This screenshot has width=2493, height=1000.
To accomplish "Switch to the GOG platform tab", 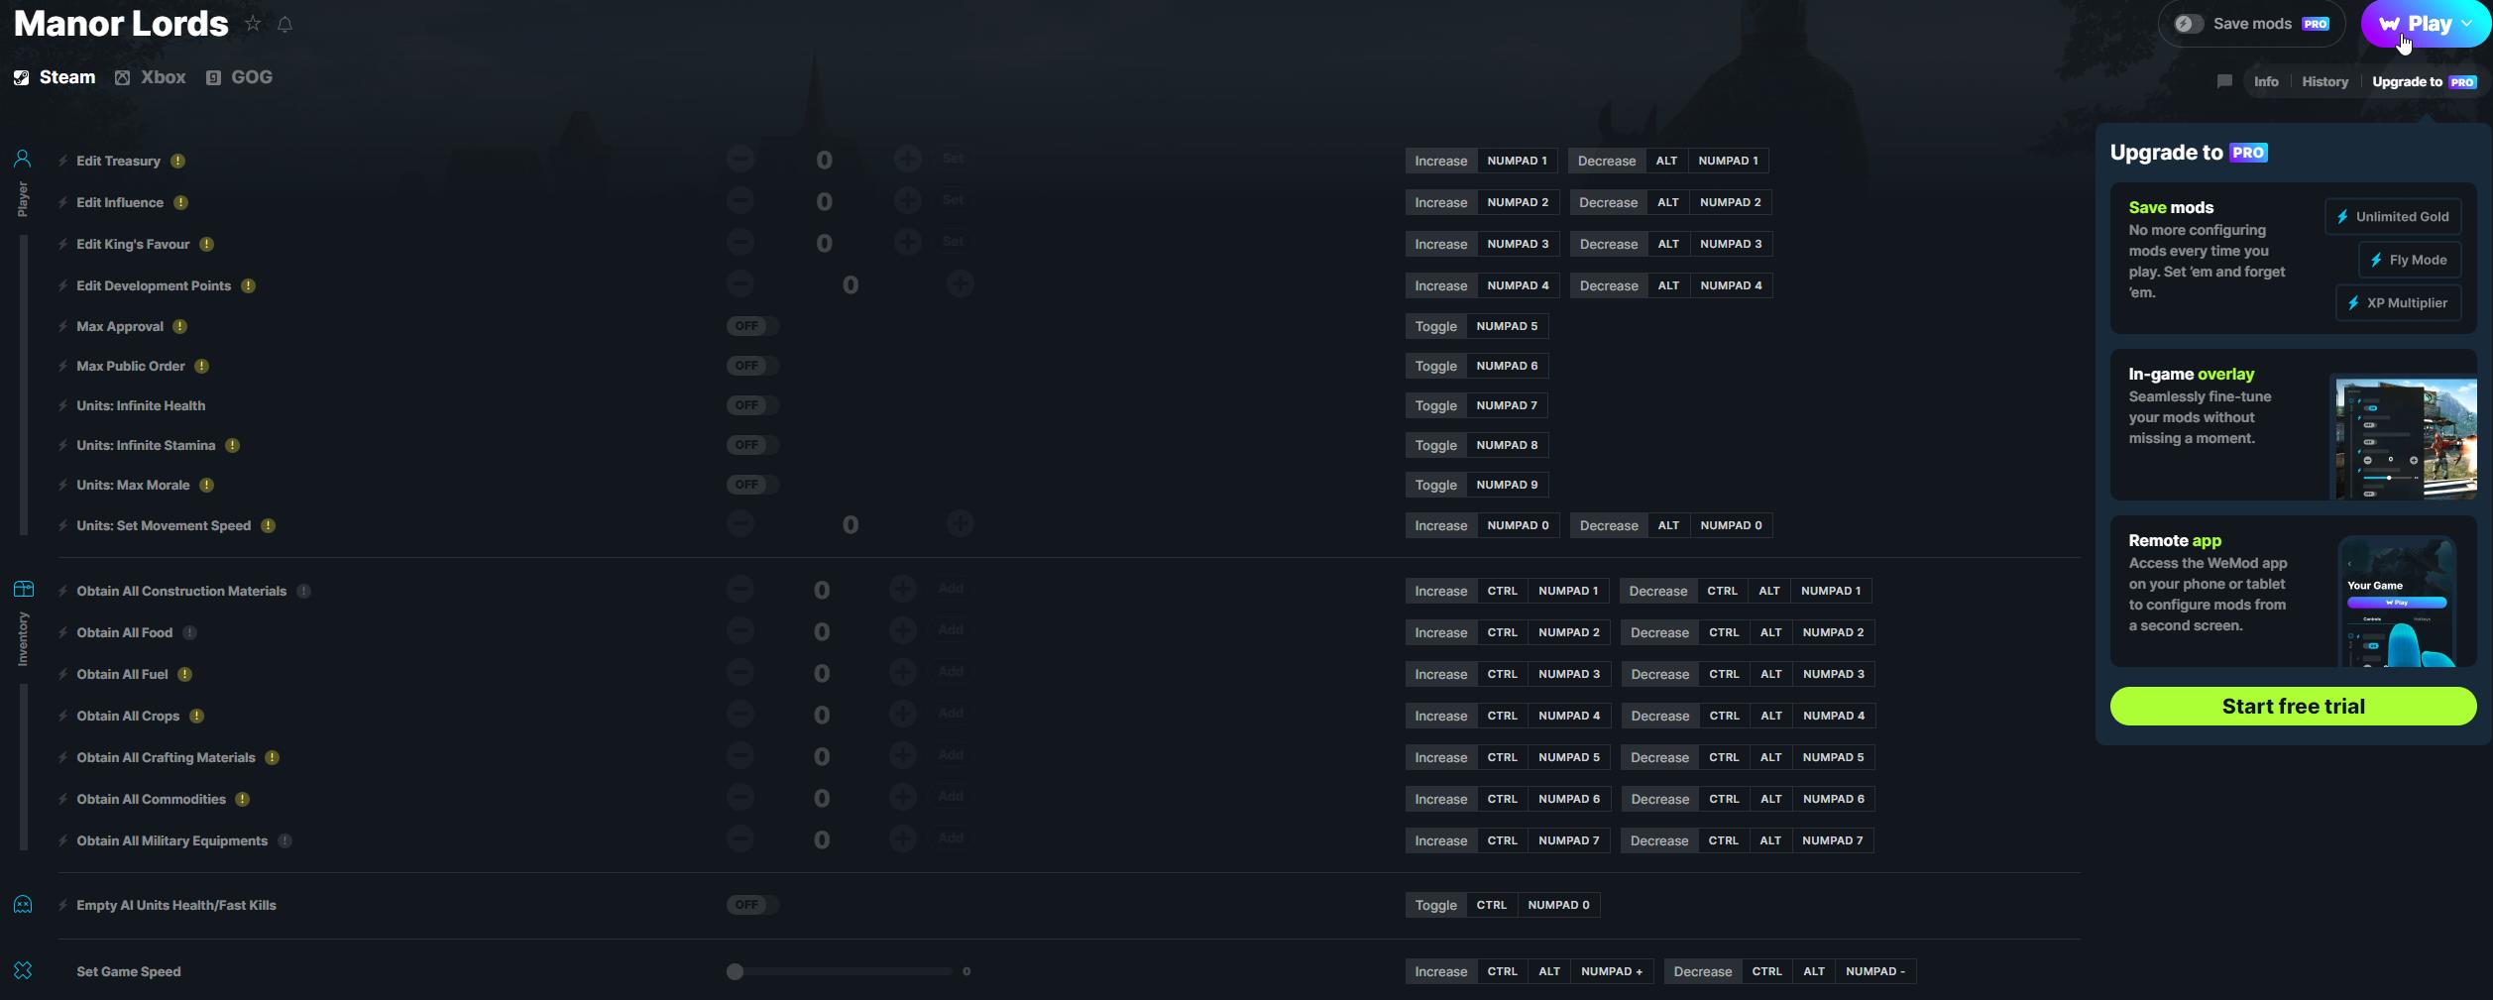I will pos(240,77).
